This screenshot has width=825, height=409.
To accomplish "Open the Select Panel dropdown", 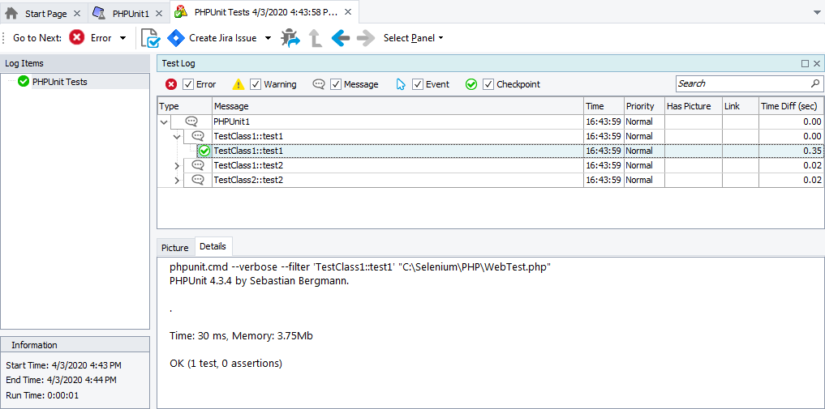I will click(413, 38).
